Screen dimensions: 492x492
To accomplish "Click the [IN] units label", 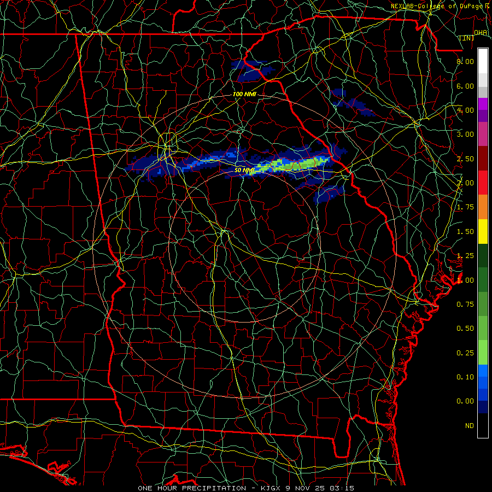I will point(467,38).
